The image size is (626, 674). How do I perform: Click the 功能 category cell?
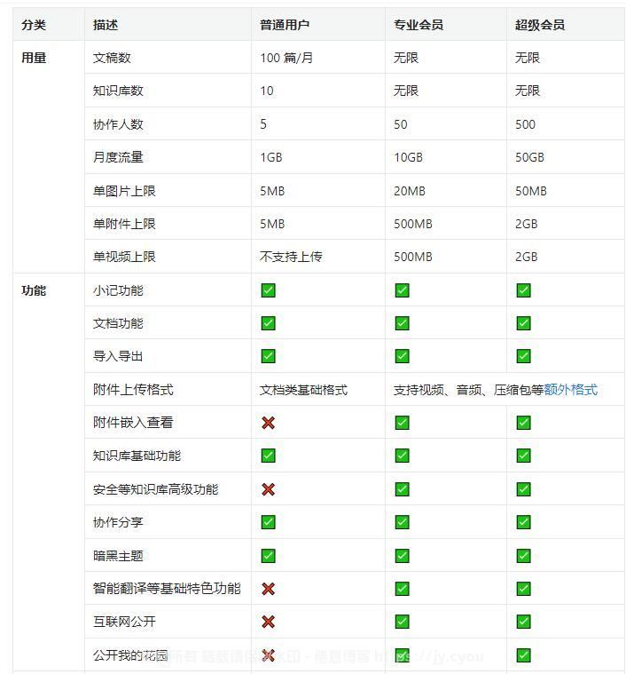[34, 290]
